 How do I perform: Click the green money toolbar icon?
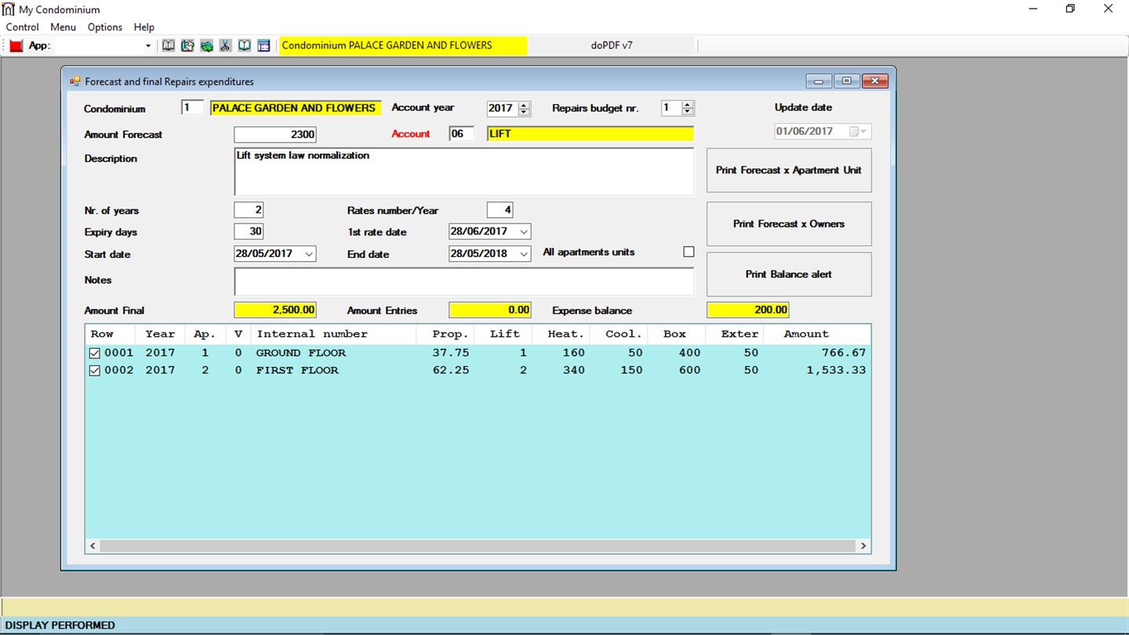pyautogui.click(x=206, y=45)
